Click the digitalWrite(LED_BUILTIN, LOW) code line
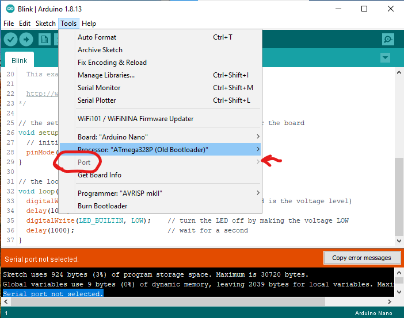This screenshot has width=404, height=318. pyautogui.click(x=89, y=220)
